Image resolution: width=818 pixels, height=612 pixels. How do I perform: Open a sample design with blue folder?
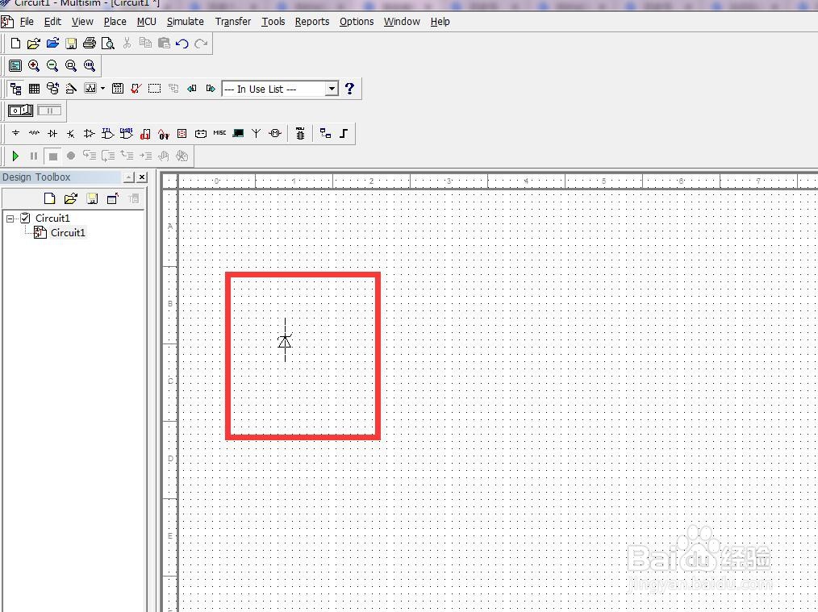coord(52,44)
